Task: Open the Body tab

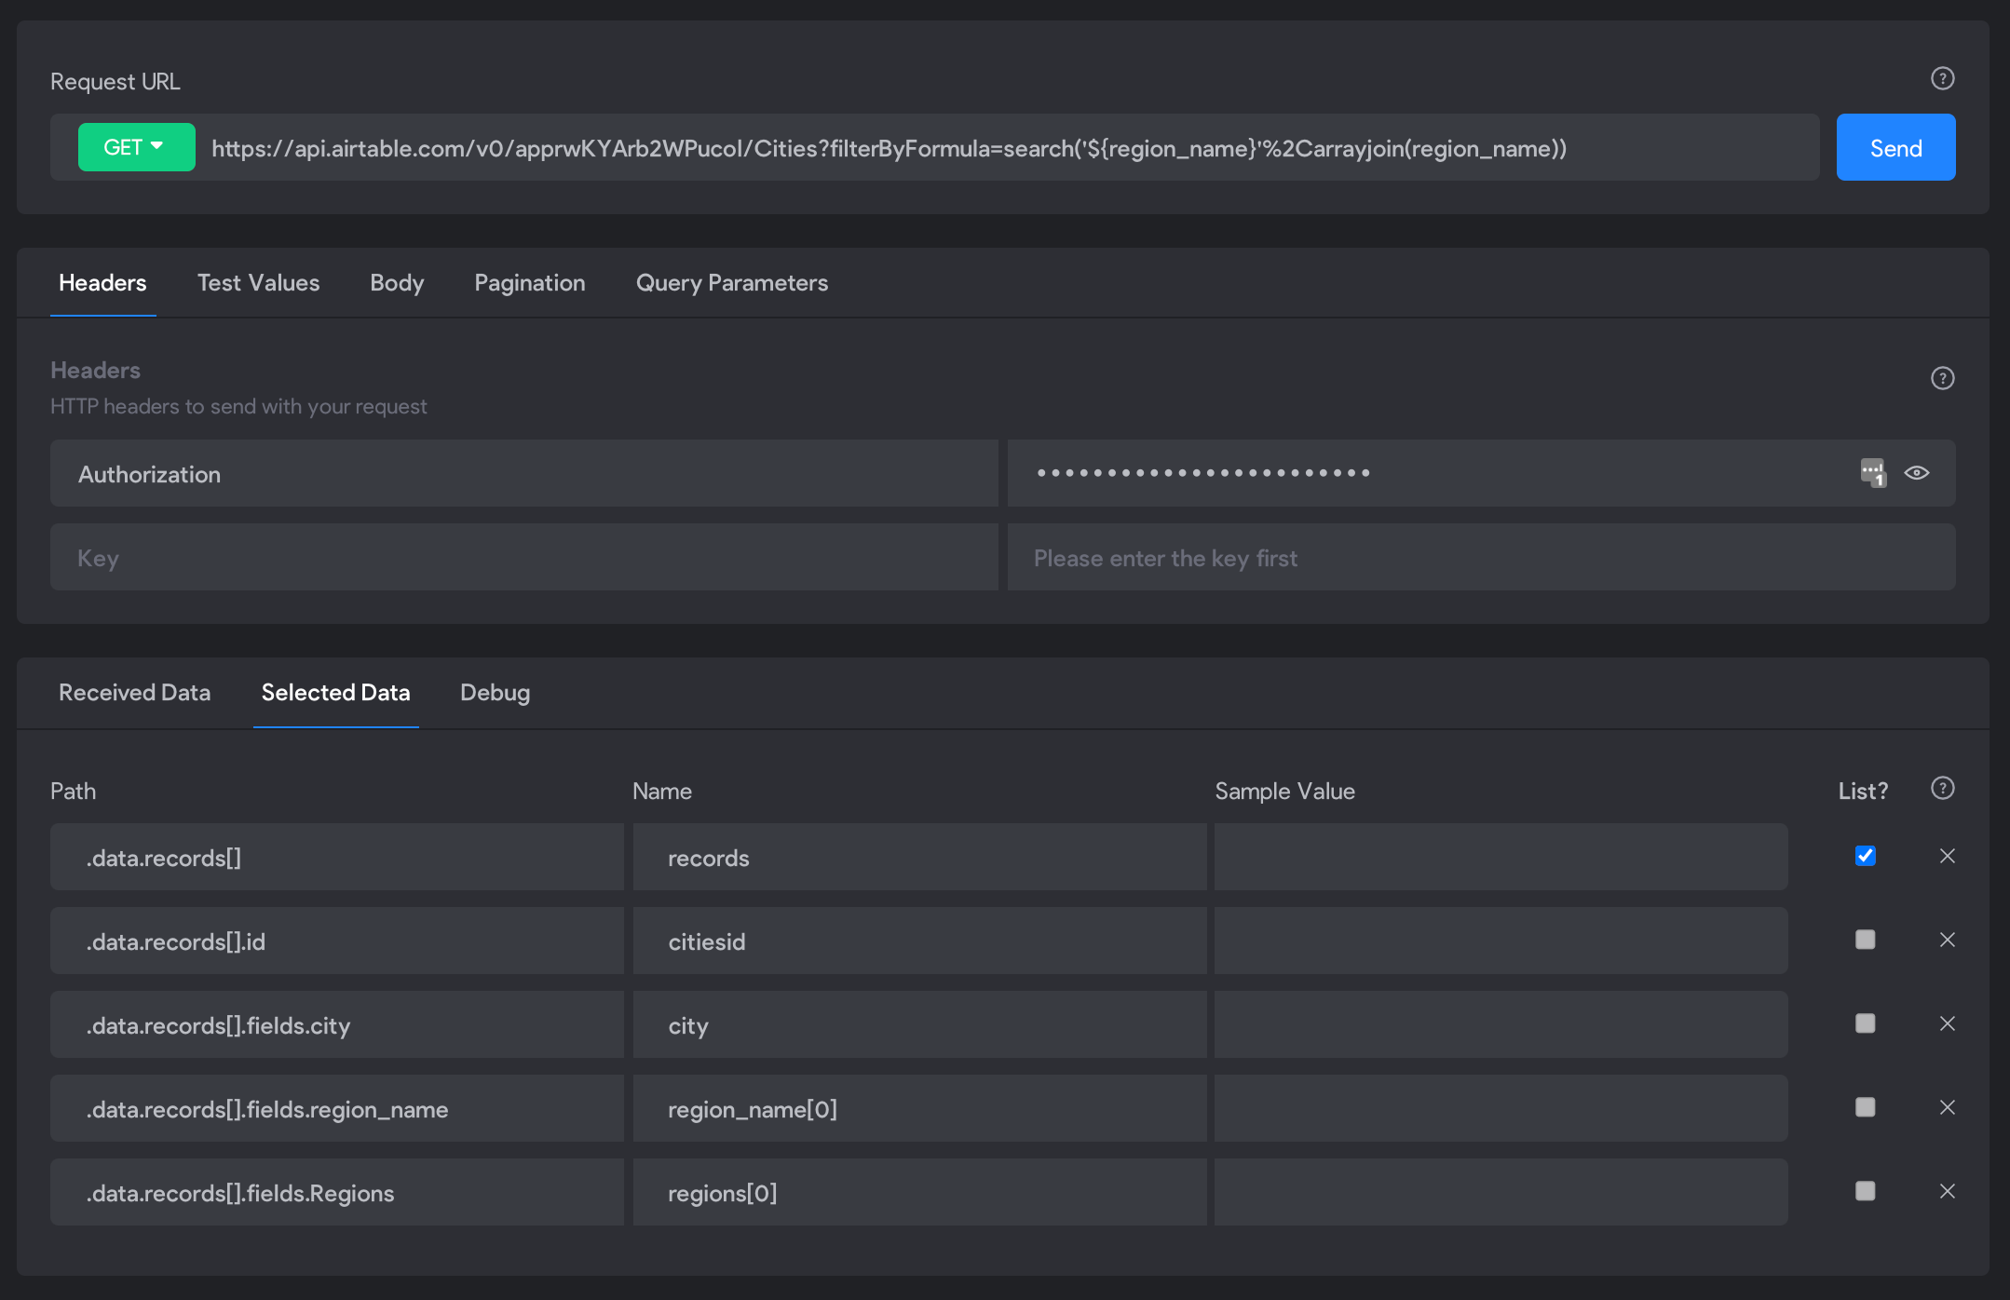Action: pos(397,283)
